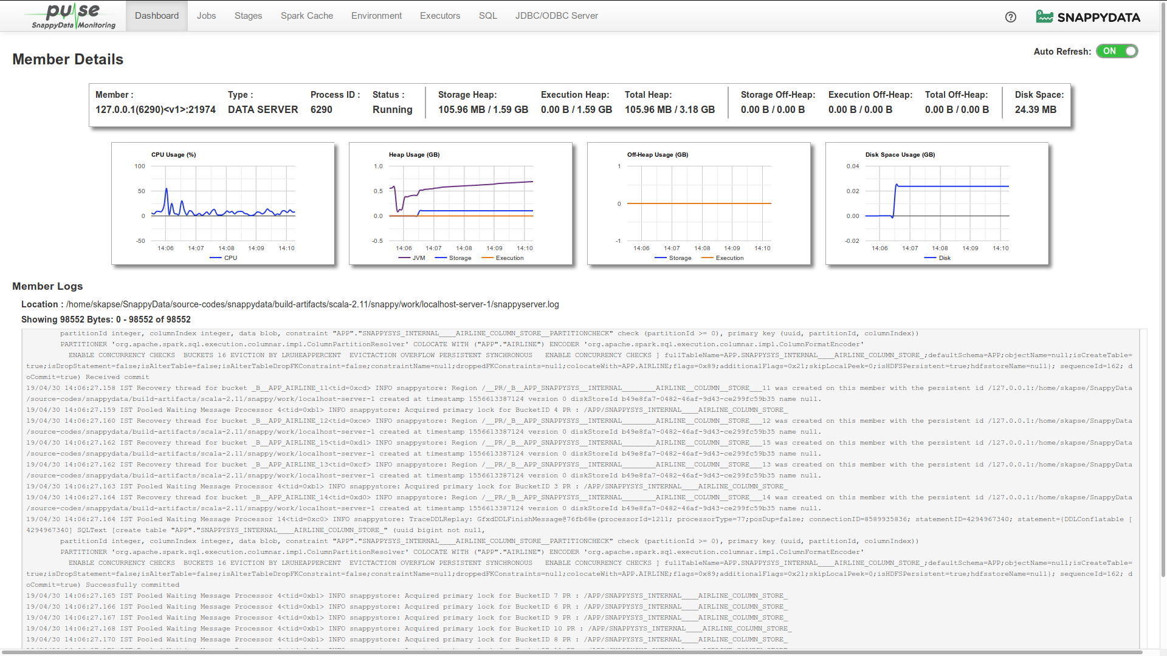Toggle Storage legend in Off-Heap Usage chart
This screenshot has width=1167, height=656.
click(673, 258)
